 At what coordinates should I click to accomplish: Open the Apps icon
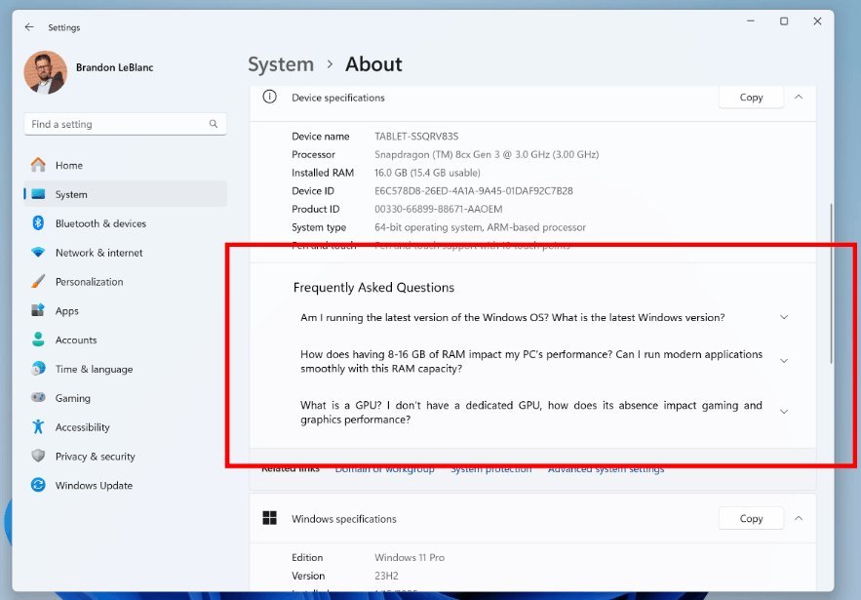coord(38,310)
